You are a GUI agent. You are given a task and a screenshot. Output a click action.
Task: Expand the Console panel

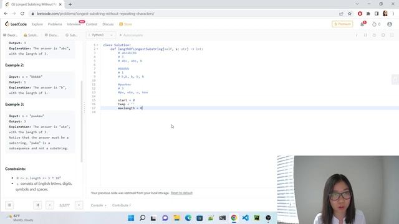click(x=99, y=205)
